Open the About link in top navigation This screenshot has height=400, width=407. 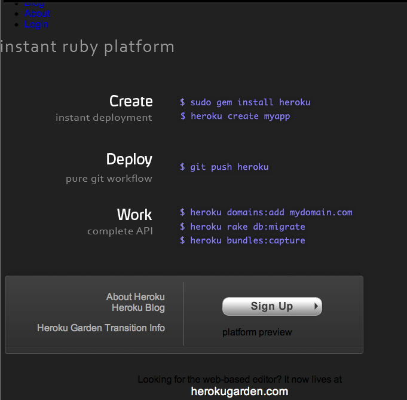[x=37, y=13]
